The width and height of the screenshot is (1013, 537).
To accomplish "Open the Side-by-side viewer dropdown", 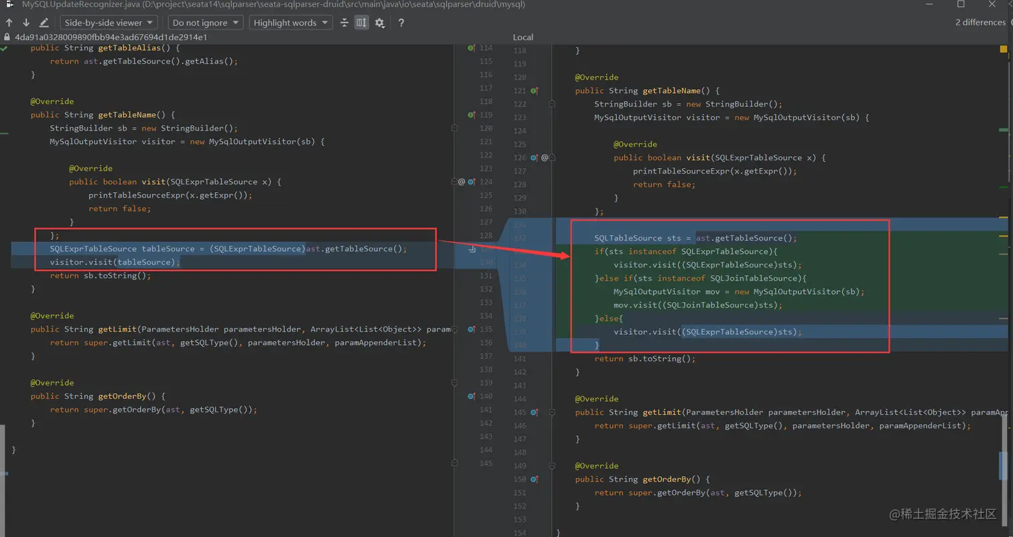I will (109, 23).
